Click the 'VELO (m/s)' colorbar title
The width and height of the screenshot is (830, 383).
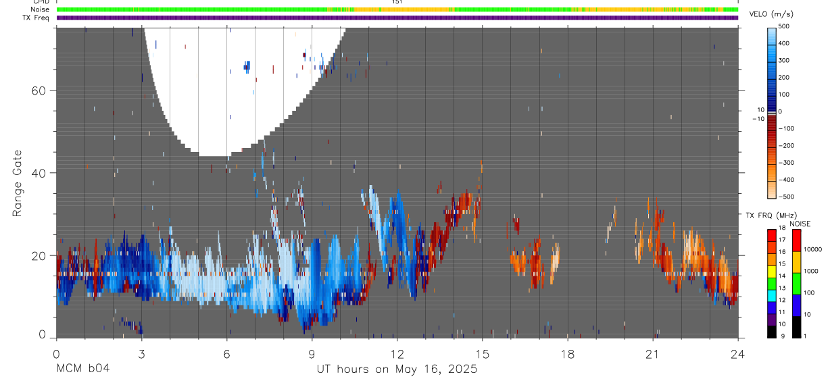771,14
